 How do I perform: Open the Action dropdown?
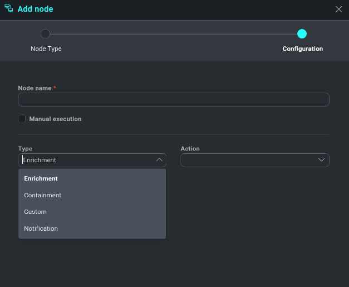(254, 160)
